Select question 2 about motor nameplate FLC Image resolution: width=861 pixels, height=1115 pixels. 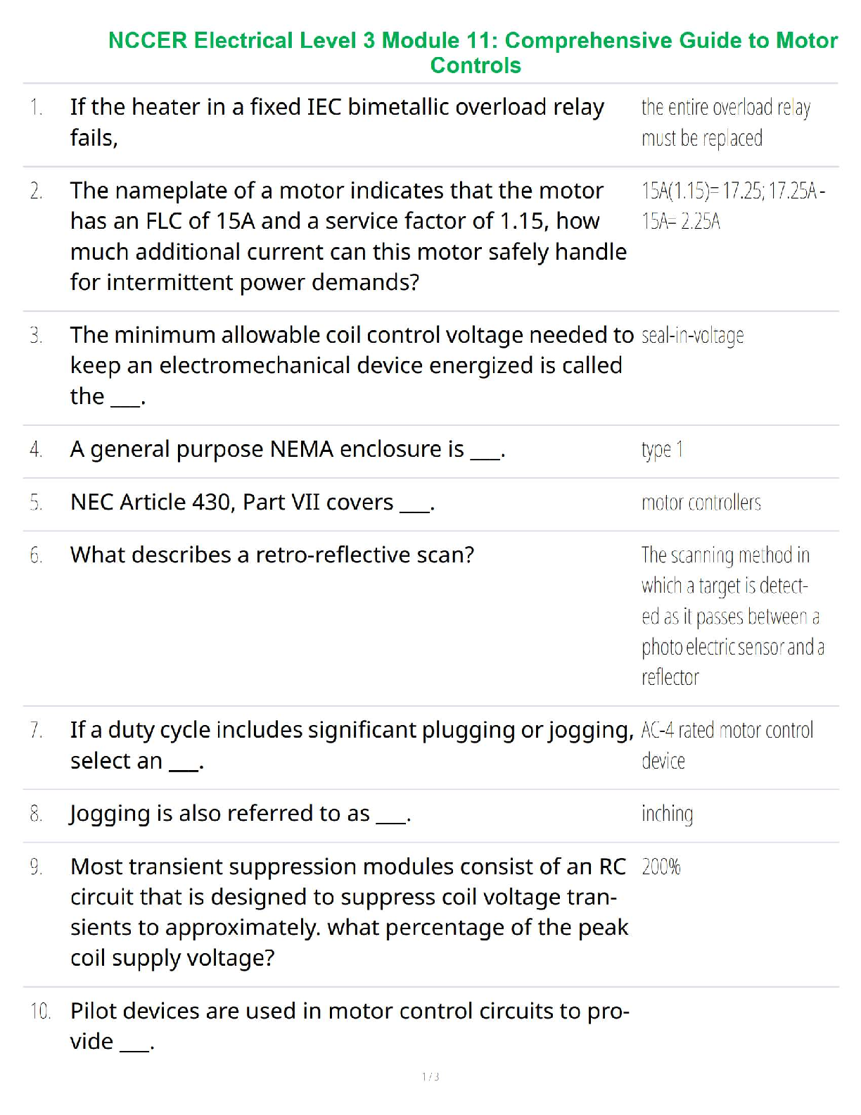click(348, 236)
